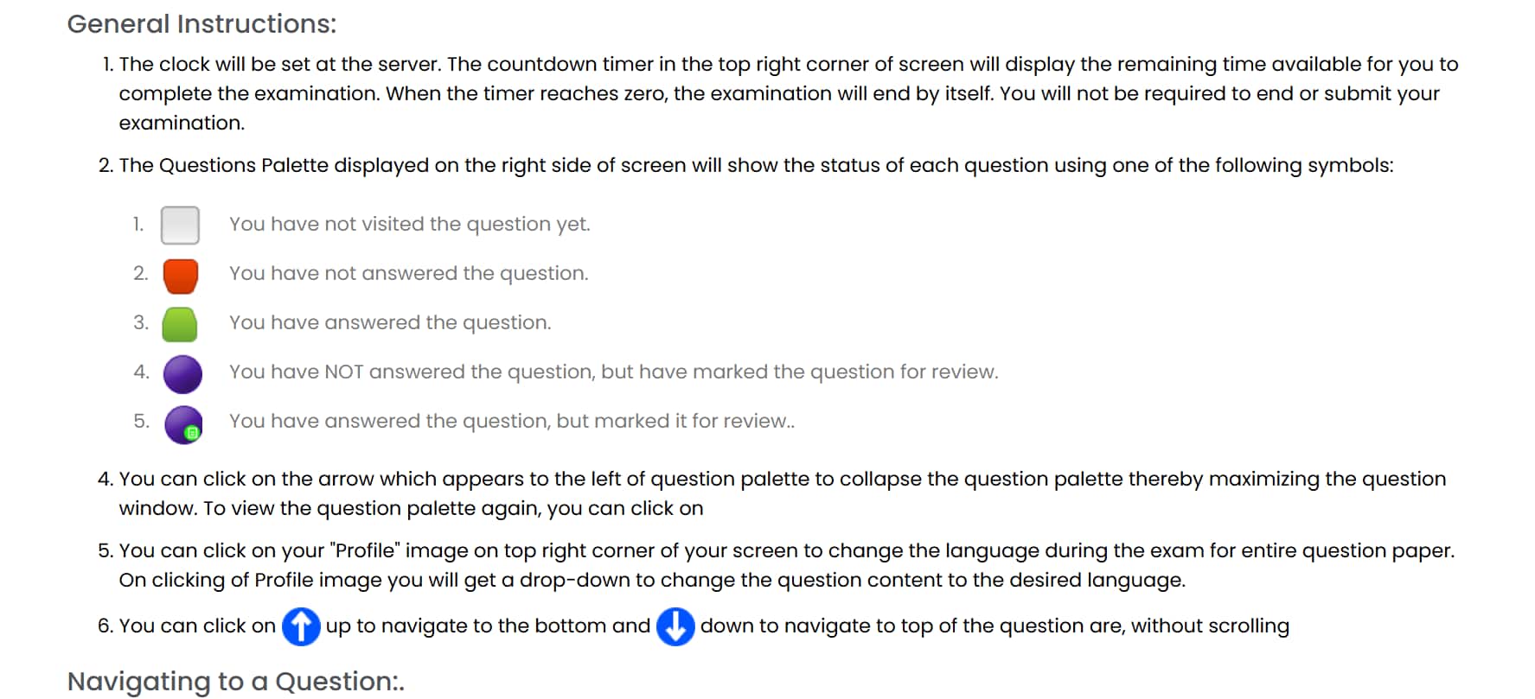
Task: Click the blue up arrow icon
Action: pyautogui.click(x=301, y=626)
